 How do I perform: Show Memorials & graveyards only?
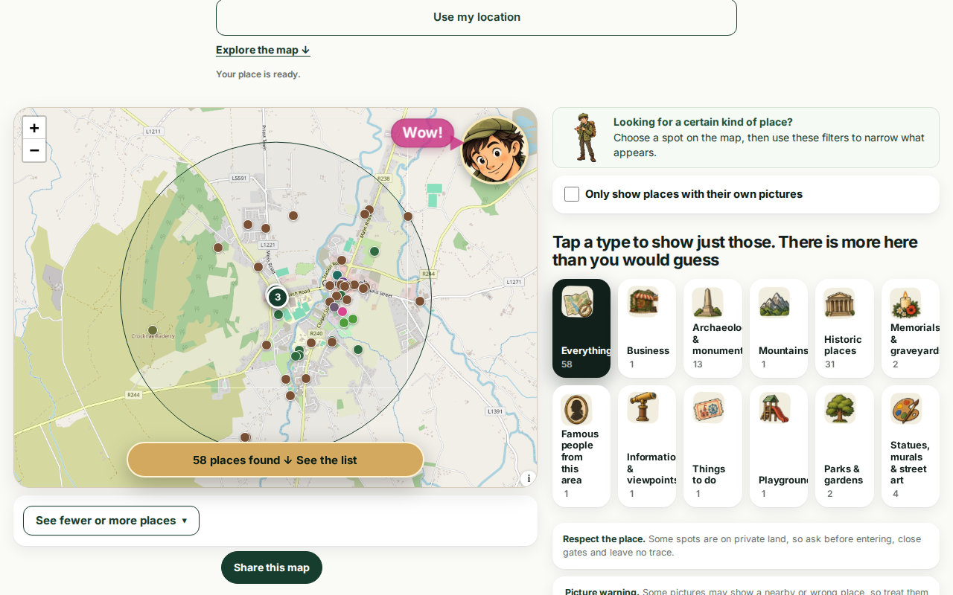911,328
